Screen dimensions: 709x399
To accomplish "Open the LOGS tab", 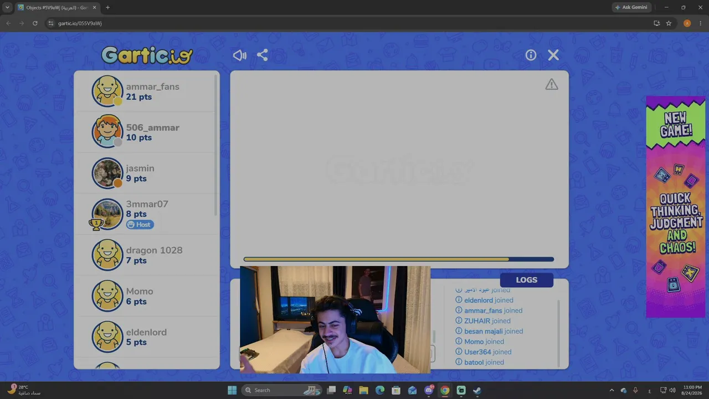I will tap(526, 280).
